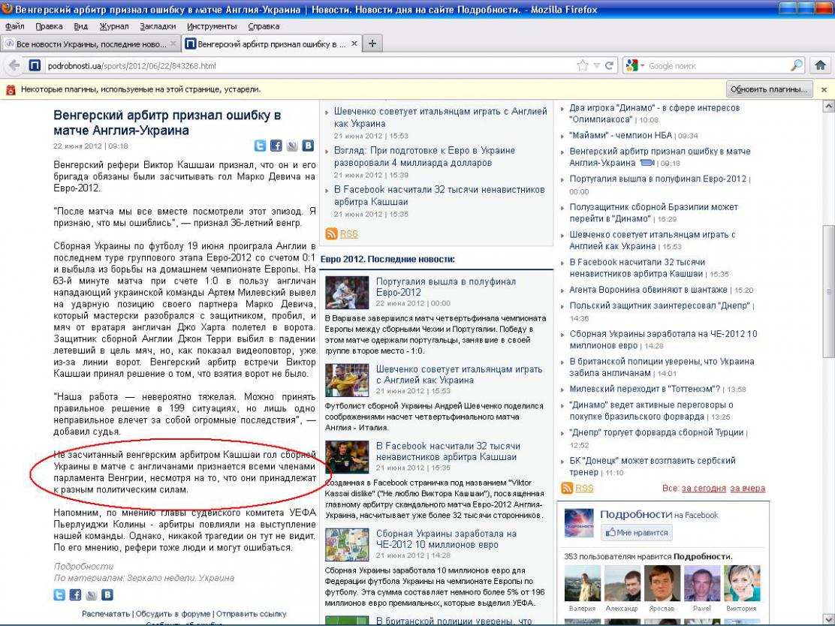Open 'Польский защитник заинтересовал "Днепр"' link
835x626 pixels.
point(659,305)
